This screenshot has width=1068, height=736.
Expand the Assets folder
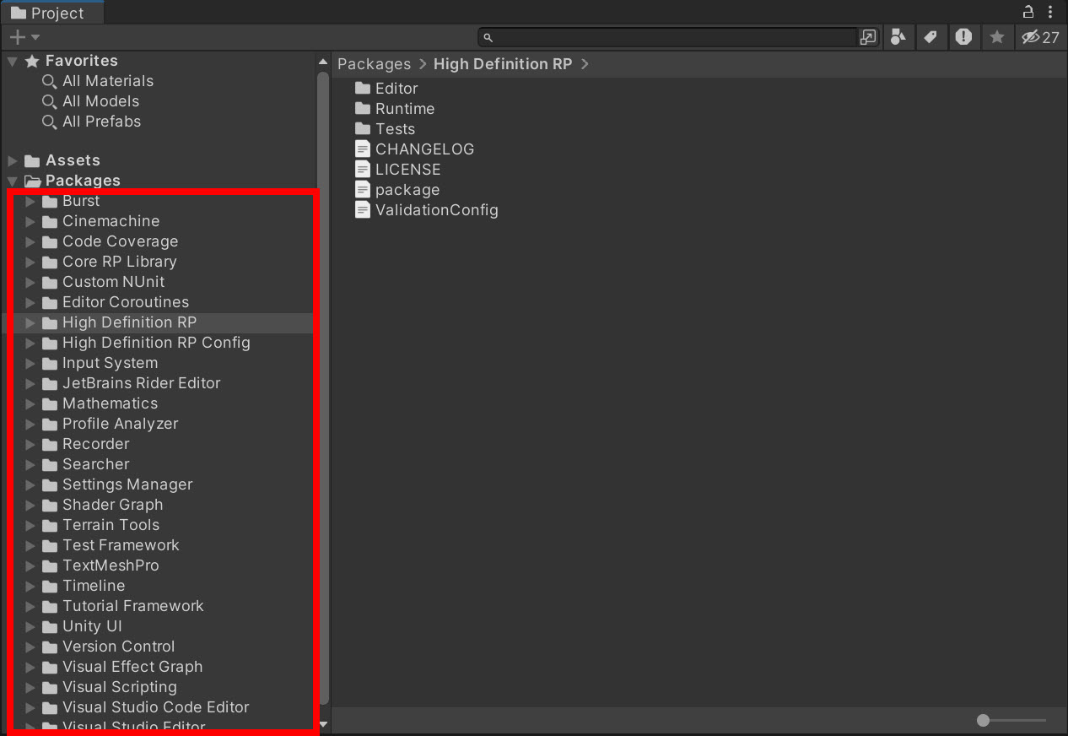tap(12, 160)
